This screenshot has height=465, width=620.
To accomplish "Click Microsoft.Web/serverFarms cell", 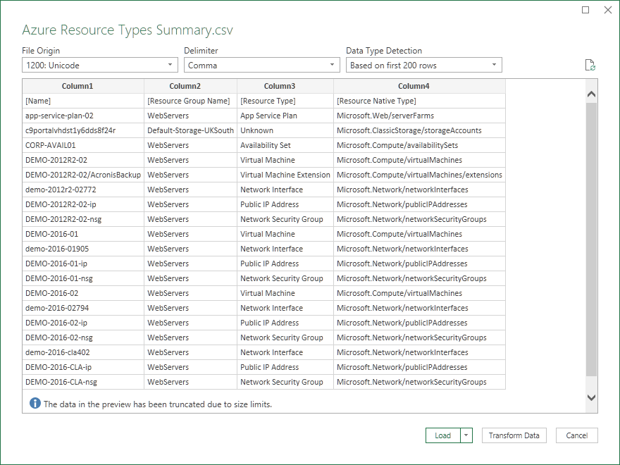I will [419, 116].
